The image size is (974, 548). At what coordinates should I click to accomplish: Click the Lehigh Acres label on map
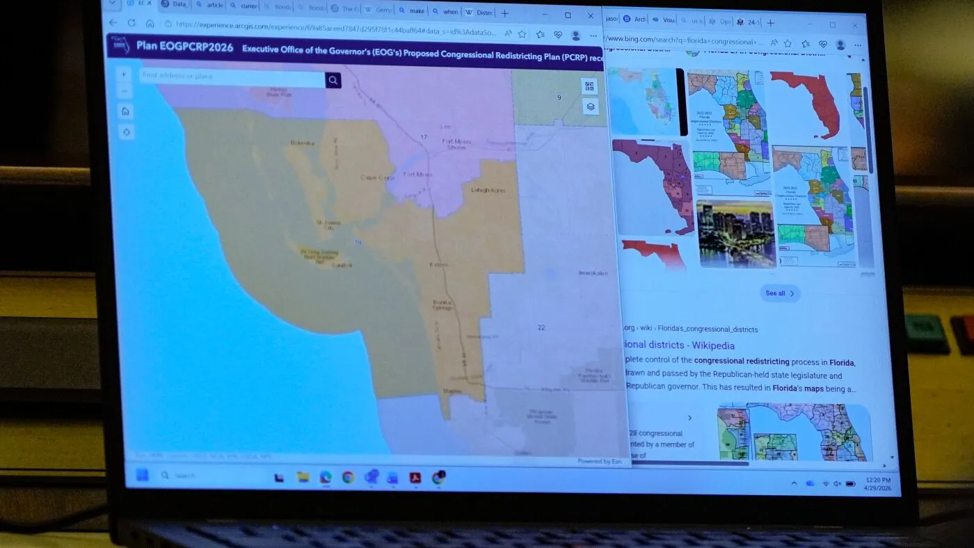pyautogui.click(x=488, y=189)
